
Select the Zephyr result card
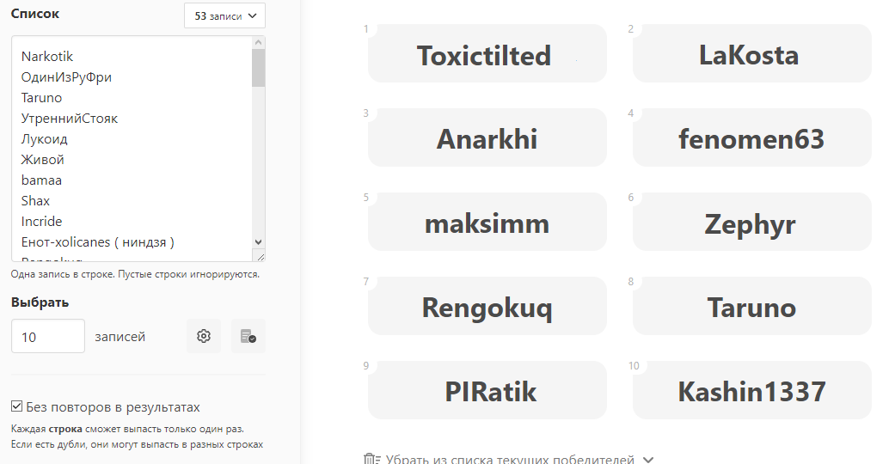point(751,223)
